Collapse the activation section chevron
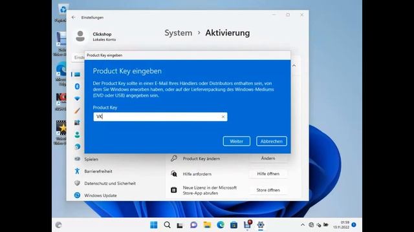414x232 pixels. click(294, 66)
